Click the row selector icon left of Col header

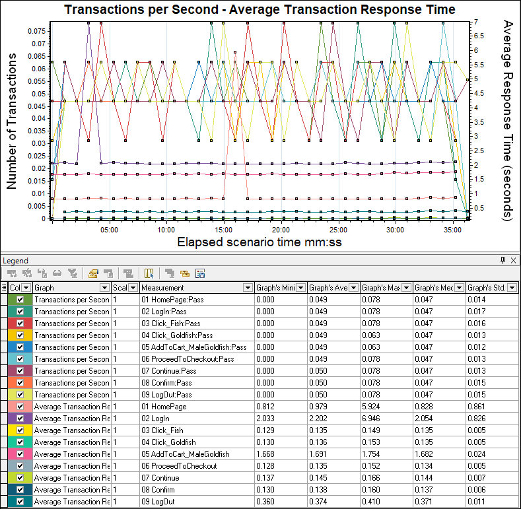tap(4, 287)
